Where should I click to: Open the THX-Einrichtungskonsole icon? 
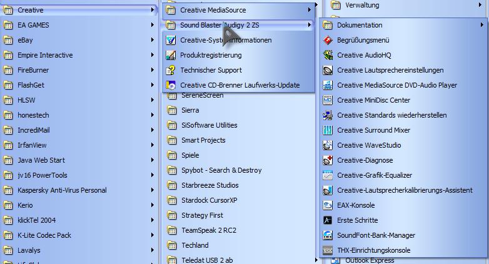coord(328,250)
